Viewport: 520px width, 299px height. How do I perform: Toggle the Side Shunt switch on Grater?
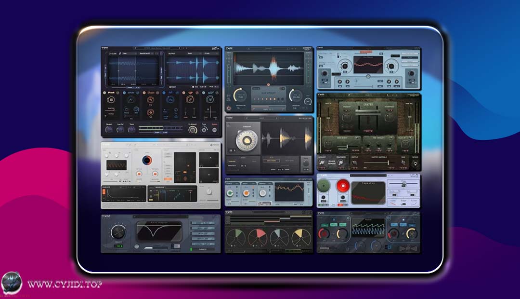coord(356,137)
